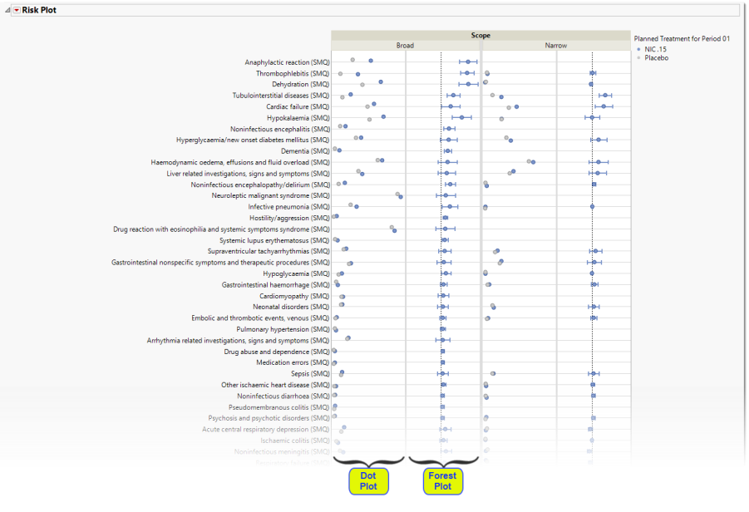749x512 pixels.
Task: Select Embolic and thrombotic events, venous label
Action: click(x=260, y=318)
